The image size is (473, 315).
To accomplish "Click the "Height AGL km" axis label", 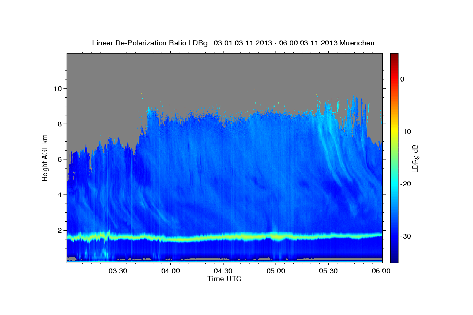I will (45, 157).
